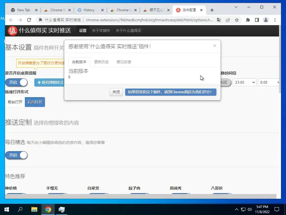
Task: Click Chrome icon in taskbar
Action: click(x=48, y=209)
